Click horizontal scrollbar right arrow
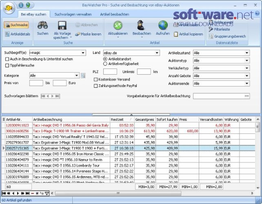This screenshot has height=204, width=262. coord(252,193)
